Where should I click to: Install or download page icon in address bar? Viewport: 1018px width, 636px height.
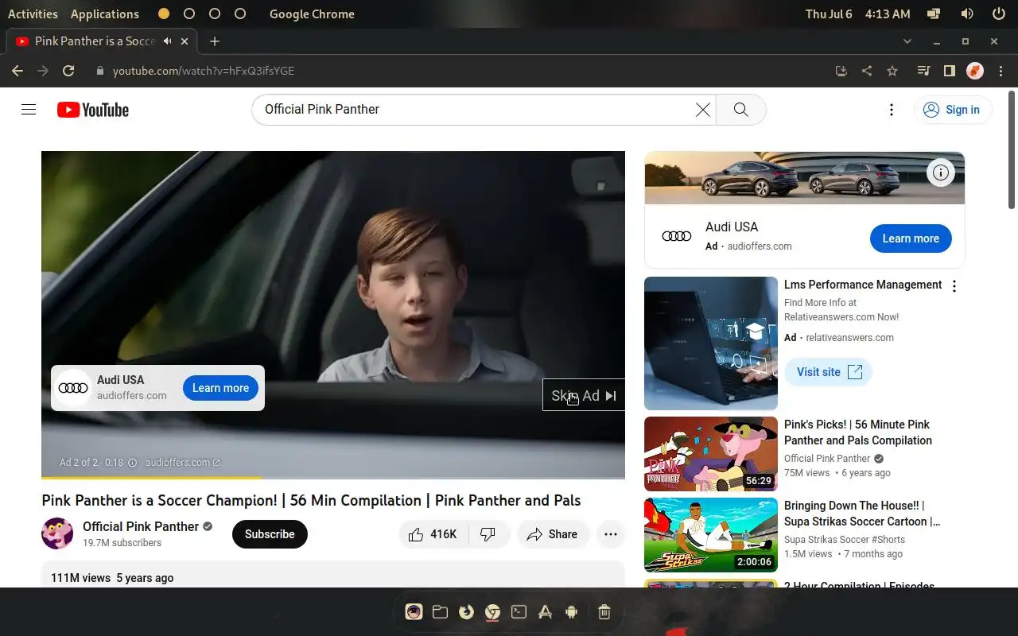841,71
